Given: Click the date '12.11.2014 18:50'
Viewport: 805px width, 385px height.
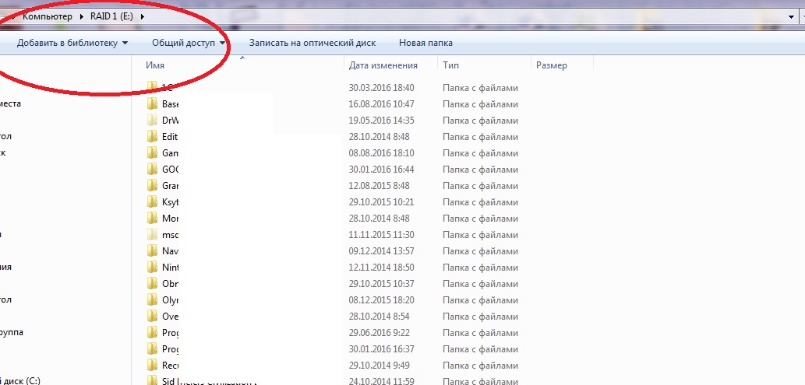Looking at the screenshot, I should tap(381, 267).
